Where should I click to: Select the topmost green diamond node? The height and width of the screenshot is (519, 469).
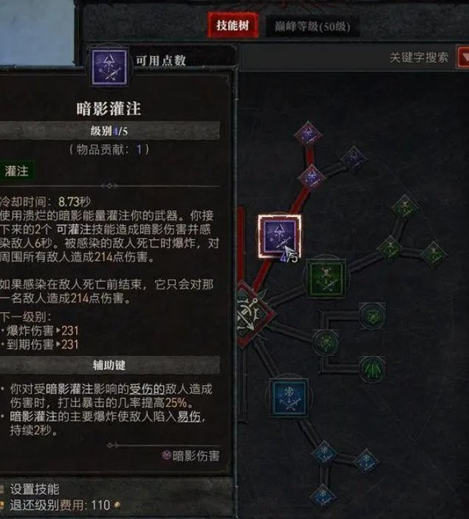(405, 207)
